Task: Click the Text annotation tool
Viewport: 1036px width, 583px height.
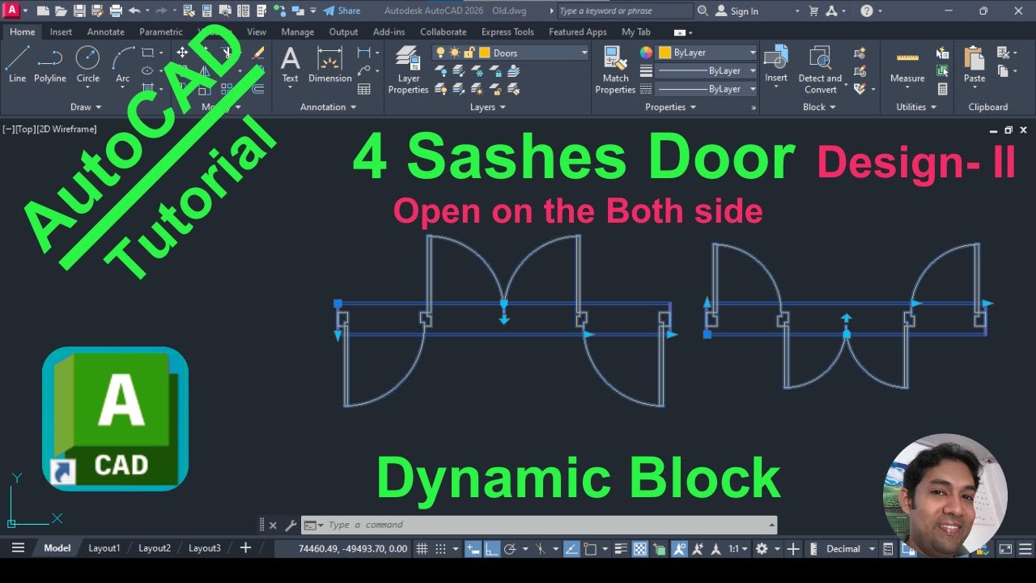Action: pos(290,65)
